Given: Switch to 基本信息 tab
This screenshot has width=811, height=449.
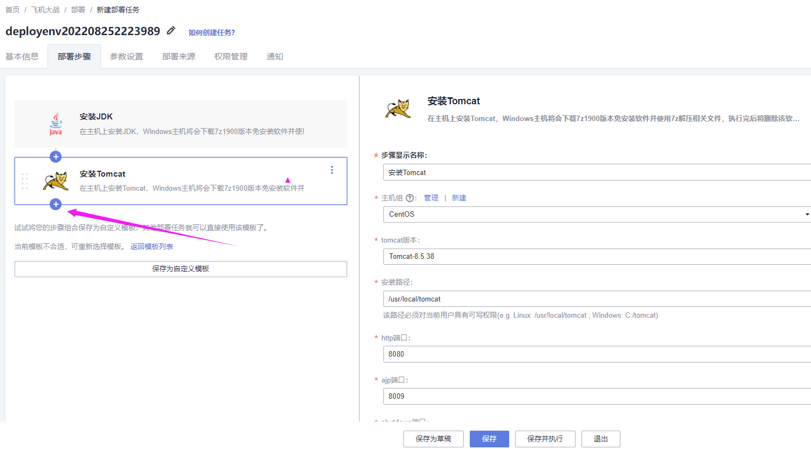Looking at the screenshot, I should (x=22, y=56).
